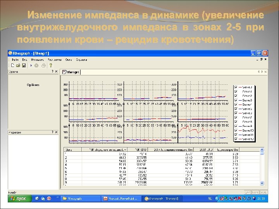The height and width of the screenshot is (209, 279).
Task: Click the table scrollbar down arrow
Action: click(x=262, y=183)
